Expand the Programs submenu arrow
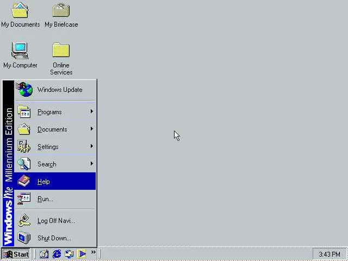This screenshot has height=261, width=348. pyautogui.click(x=92, y=111)
